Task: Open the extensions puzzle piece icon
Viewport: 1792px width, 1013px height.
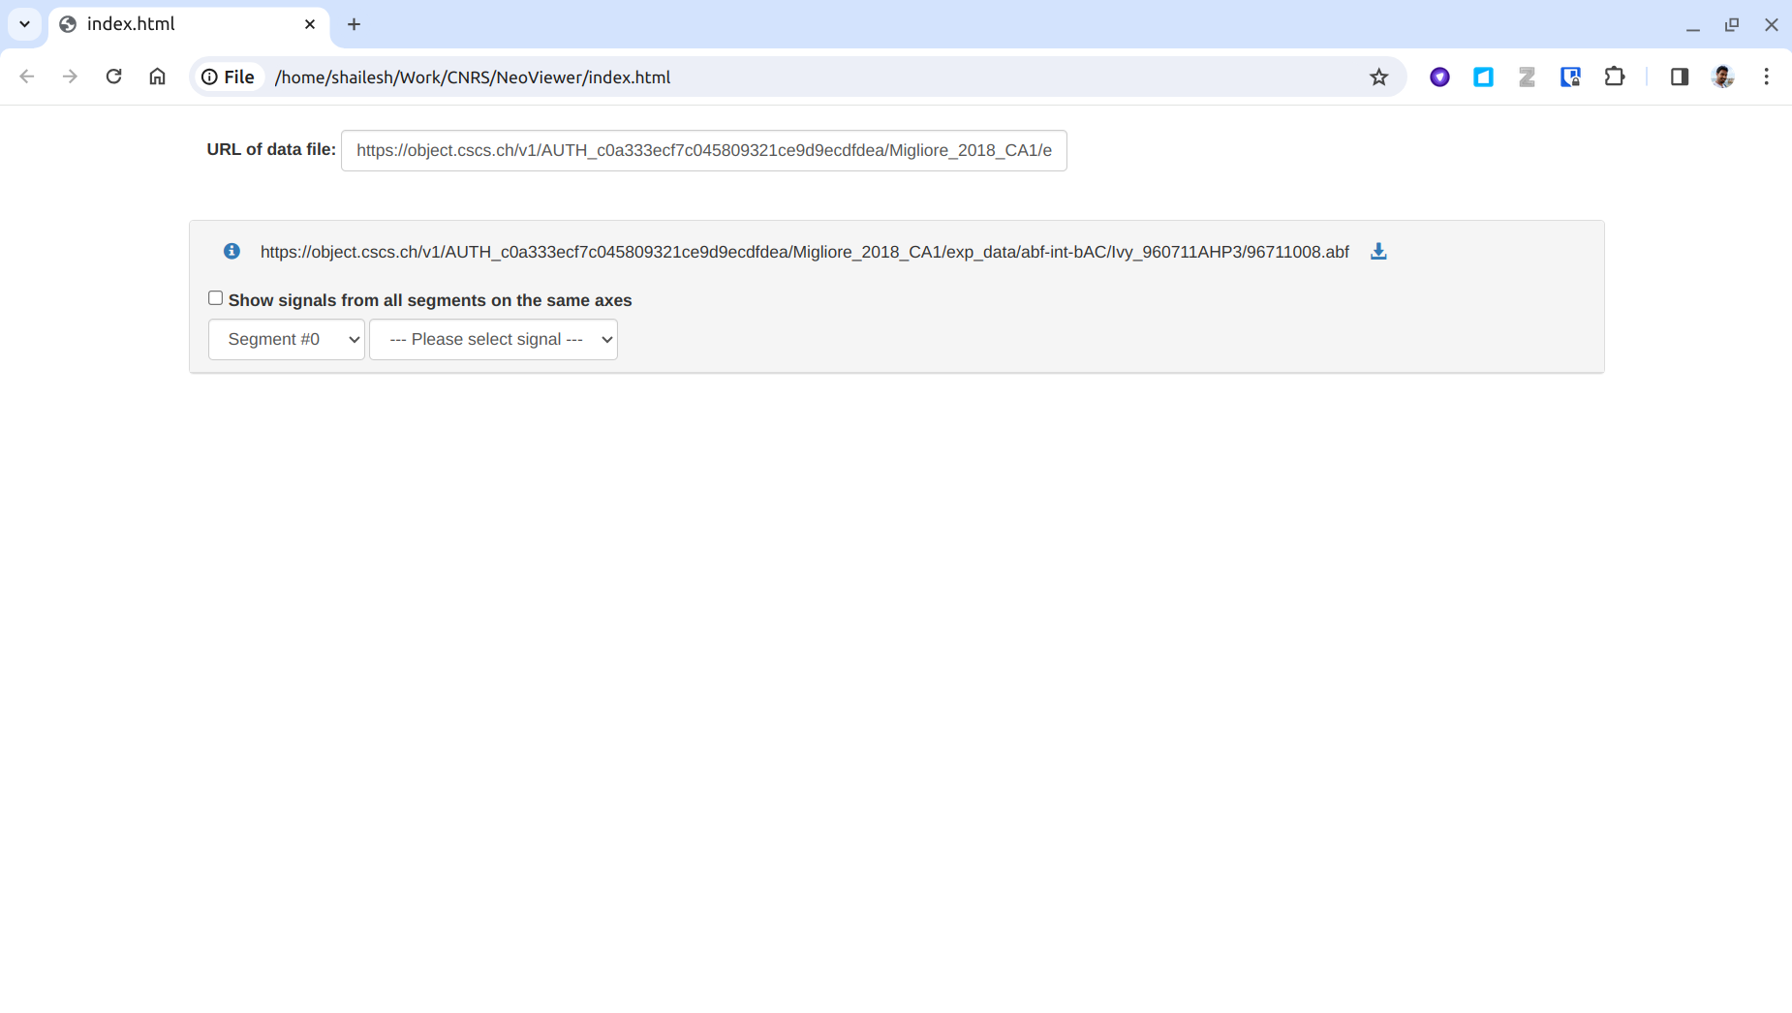Action: 1614,77
